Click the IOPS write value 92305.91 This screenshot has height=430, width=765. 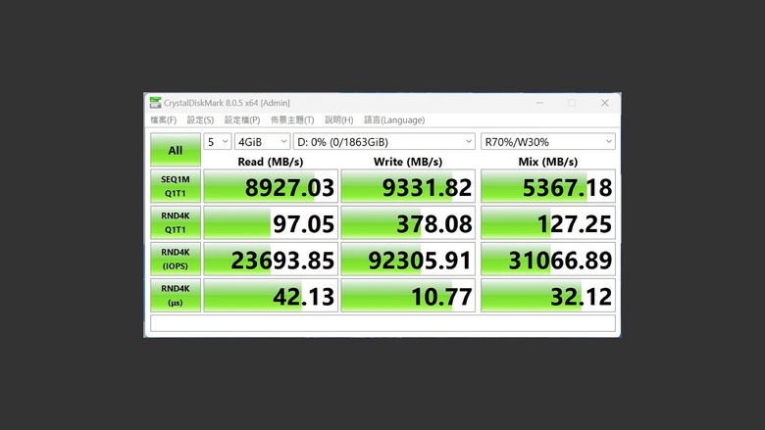408,259
